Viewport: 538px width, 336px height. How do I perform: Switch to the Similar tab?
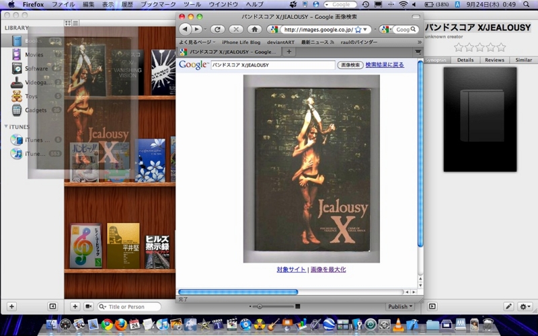[524, 60]
